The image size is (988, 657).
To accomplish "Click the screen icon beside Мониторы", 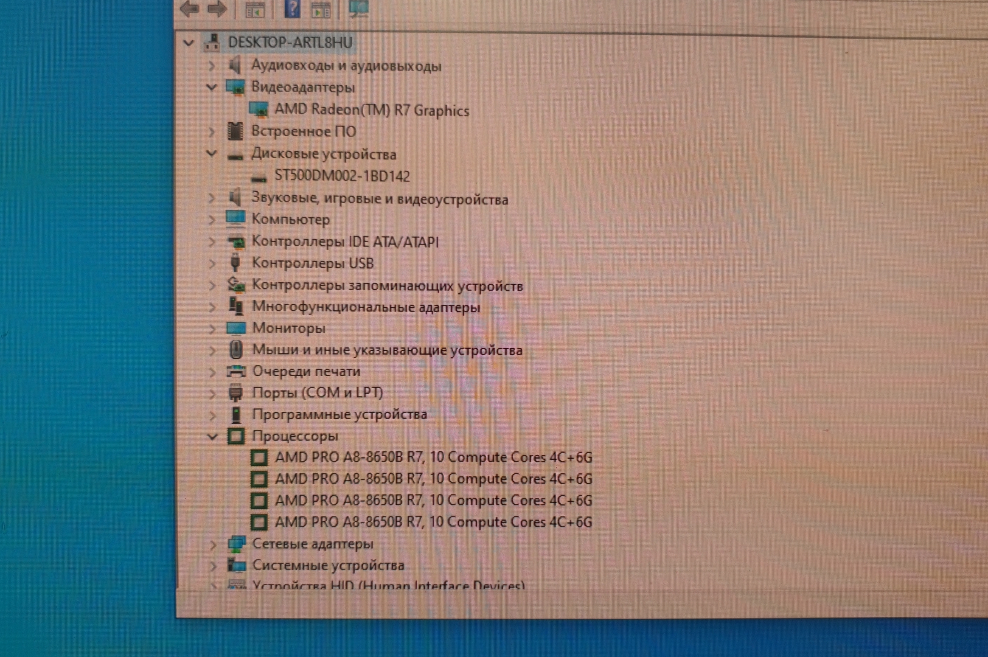I will coord(236,328).
